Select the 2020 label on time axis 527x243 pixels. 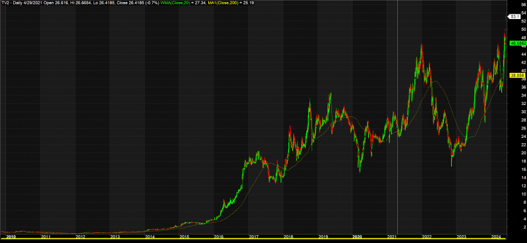click(357, 236)
